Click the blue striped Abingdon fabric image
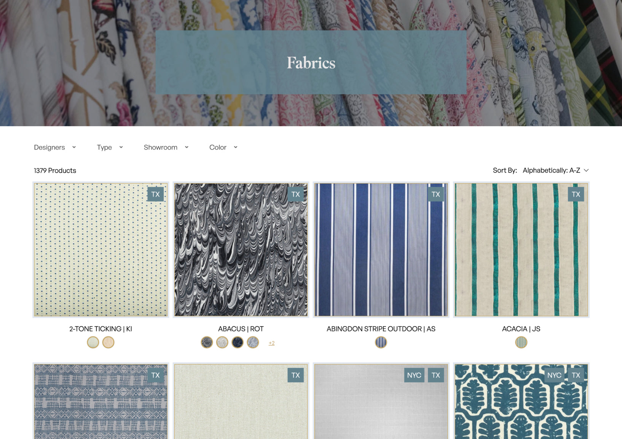622x439 pixels. click(x=381, y=250)
